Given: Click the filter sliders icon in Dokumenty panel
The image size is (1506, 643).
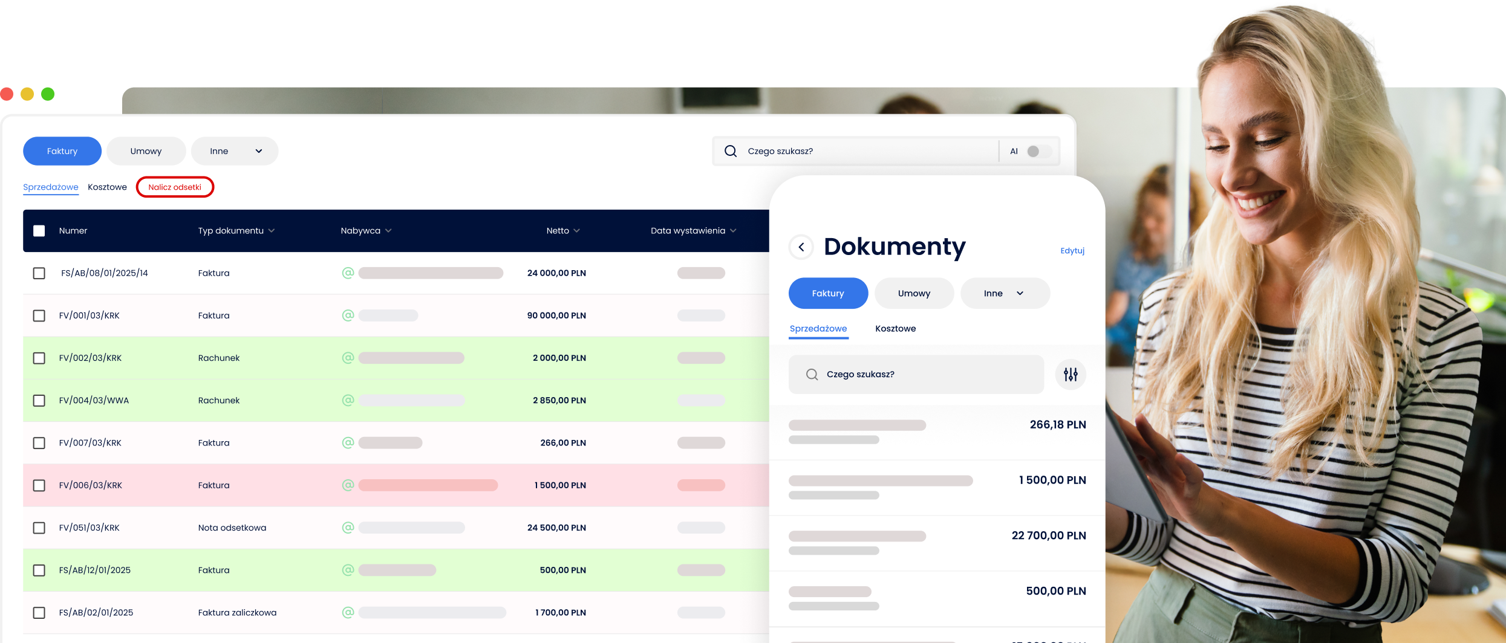Looking at the screenshot, I should tap(1071, 375).
